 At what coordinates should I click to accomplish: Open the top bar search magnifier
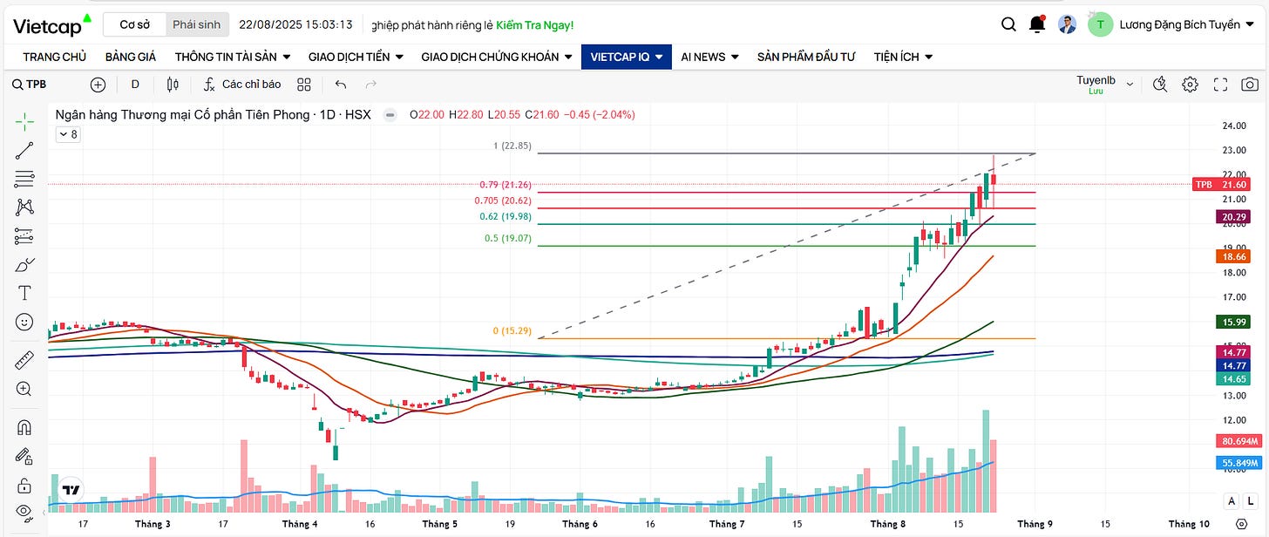point(1008,24)
